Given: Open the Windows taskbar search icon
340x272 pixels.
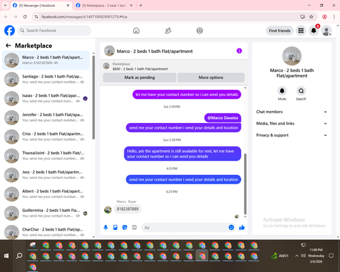Looking at the screenshot, I should point(19,256).
